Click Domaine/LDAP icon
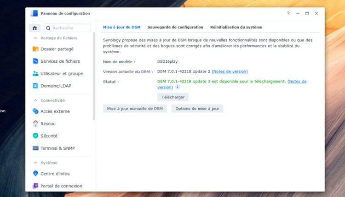The image size is (345, 197). click(35, 86)
